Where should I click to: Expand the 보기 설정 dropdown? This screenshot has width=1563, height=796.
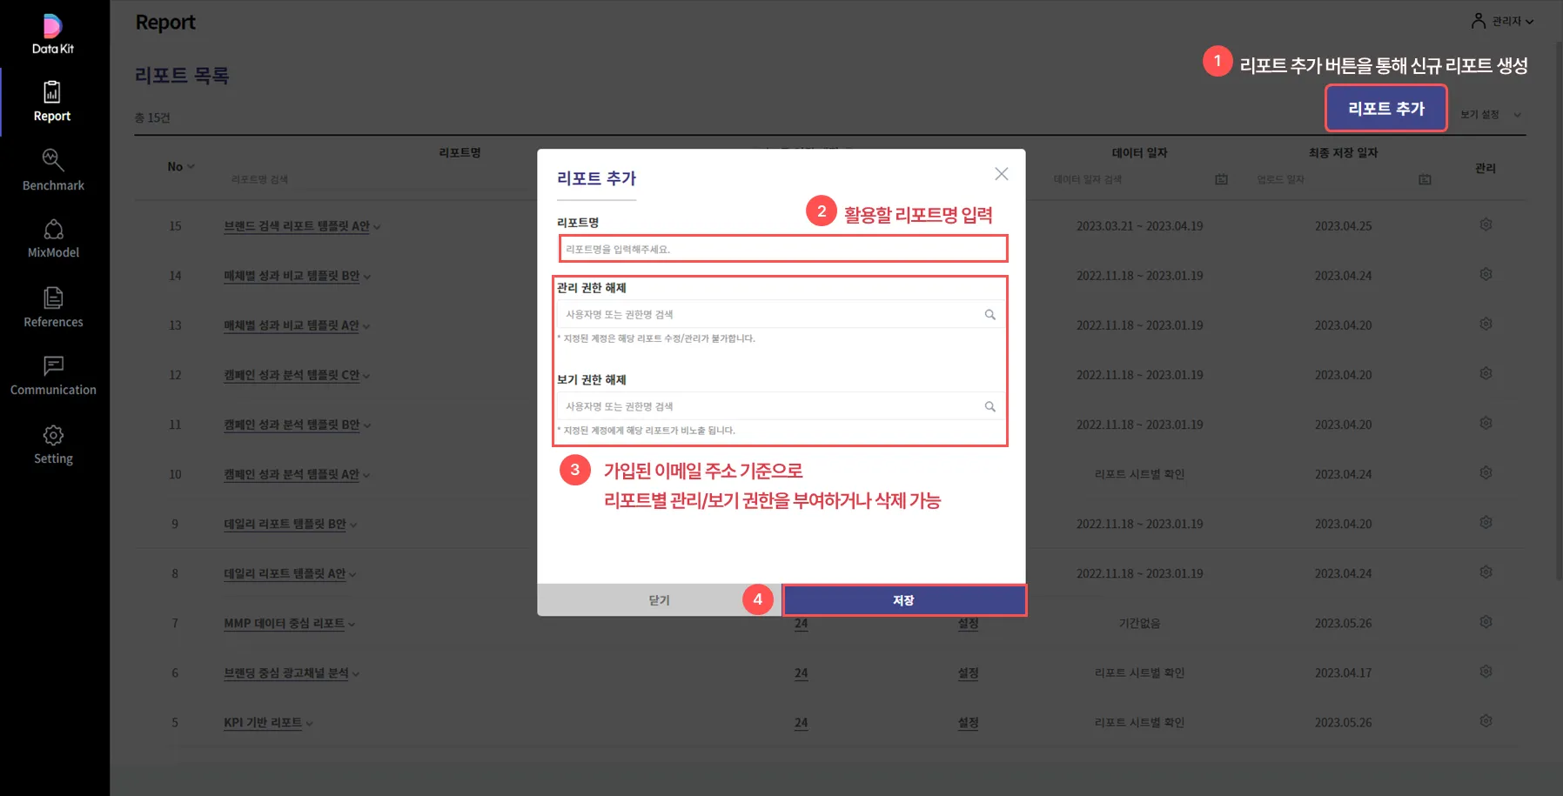coord(1491,115)
